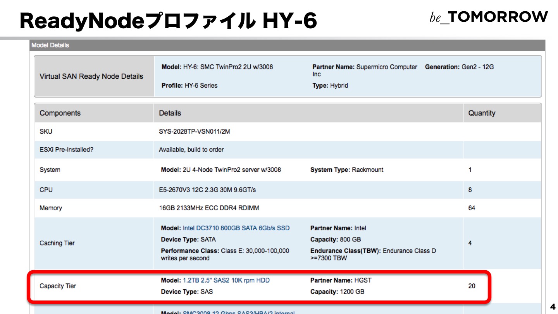The image size is (558, 314).
Task: Click the slide title ReadyNode HY-6
Action: point(168,21)
